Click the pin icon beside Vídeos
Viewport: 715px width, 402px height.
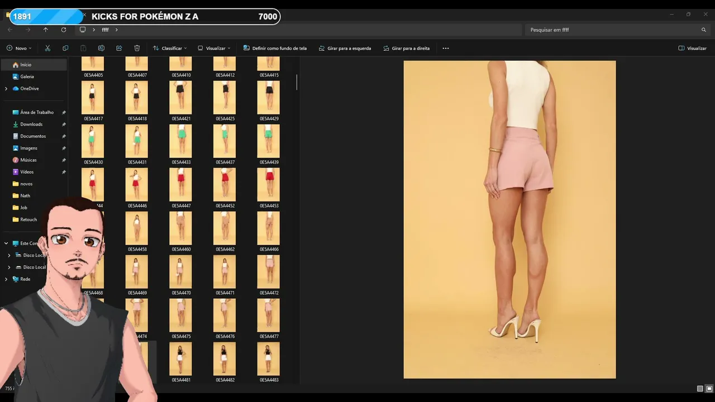pos(64,172)
